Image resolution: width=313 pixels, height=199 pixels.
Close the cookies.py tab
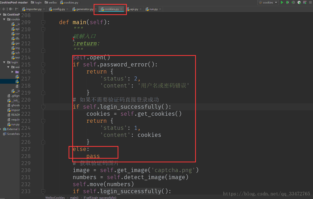121,9
